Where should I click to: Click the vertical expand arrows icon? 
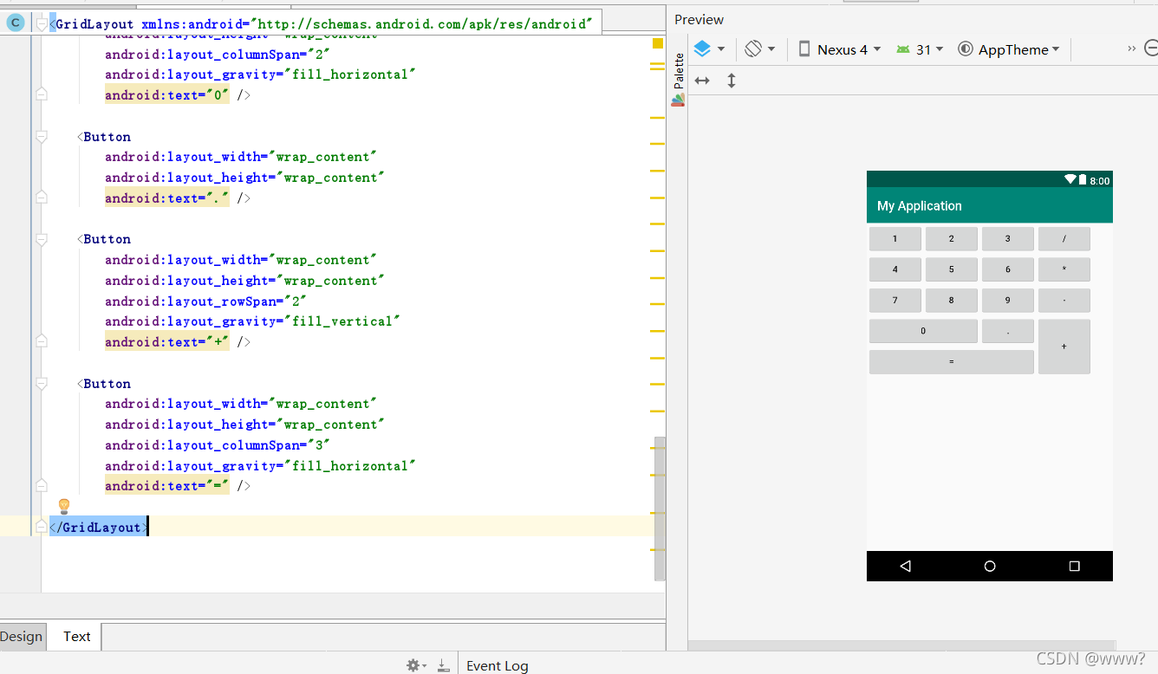[x=732, y=81]
